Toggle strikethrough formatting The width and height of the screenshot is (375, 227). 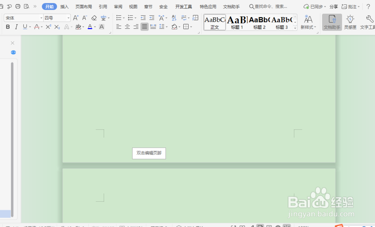(x=37, y=27)
